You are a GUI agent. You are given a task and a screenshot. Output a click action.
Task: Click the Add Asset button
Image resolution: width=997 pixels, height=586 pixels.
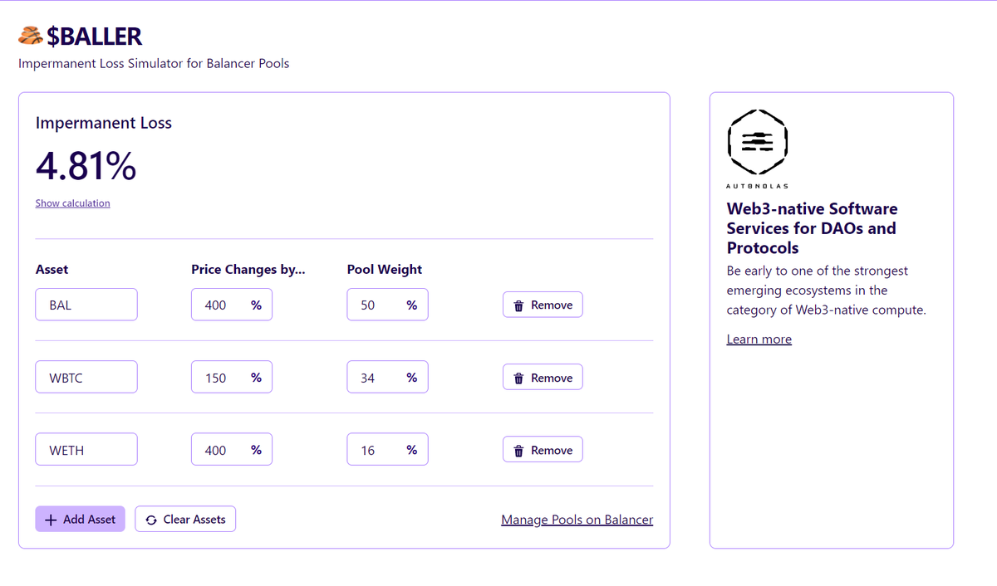point(80,519)
